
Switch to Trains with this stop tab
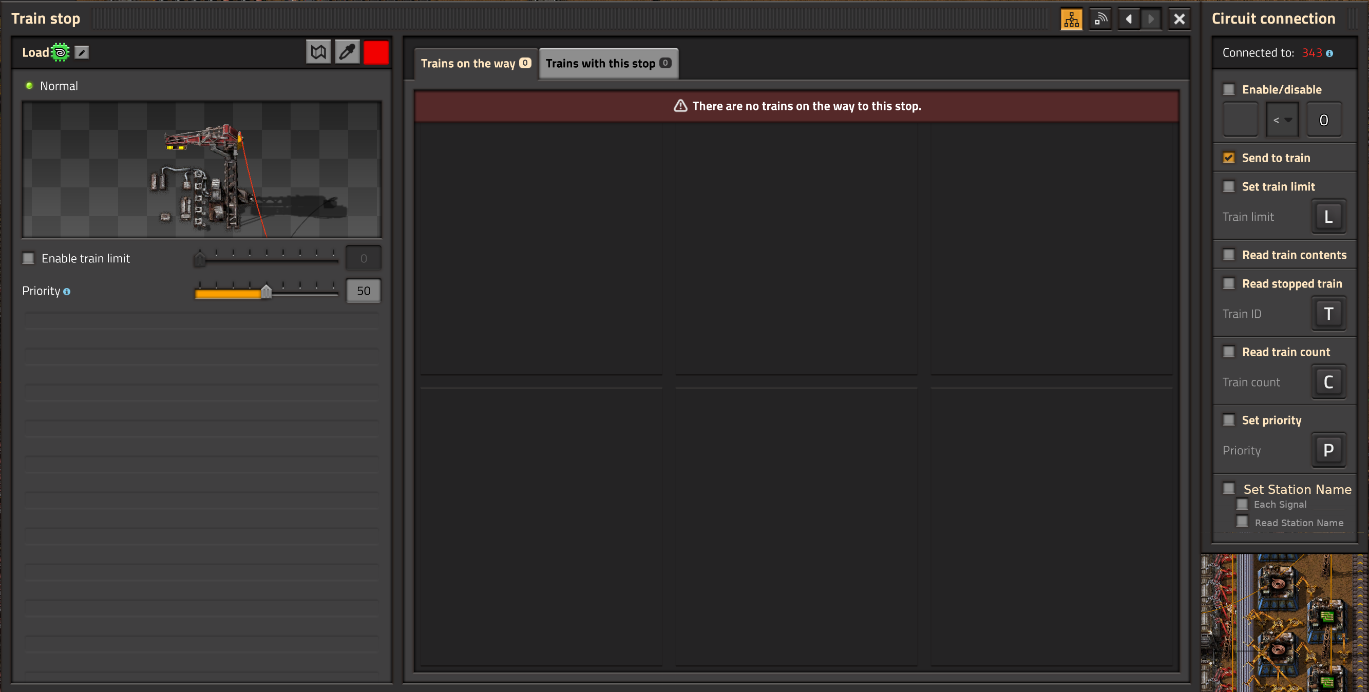(x=607, y=63)
